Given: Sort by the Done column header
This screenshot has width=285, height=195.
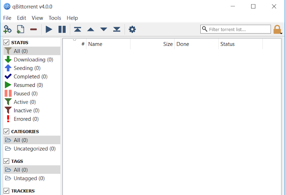Looking at the screenshot, I should pyautogui.click(x=197, y=44).
